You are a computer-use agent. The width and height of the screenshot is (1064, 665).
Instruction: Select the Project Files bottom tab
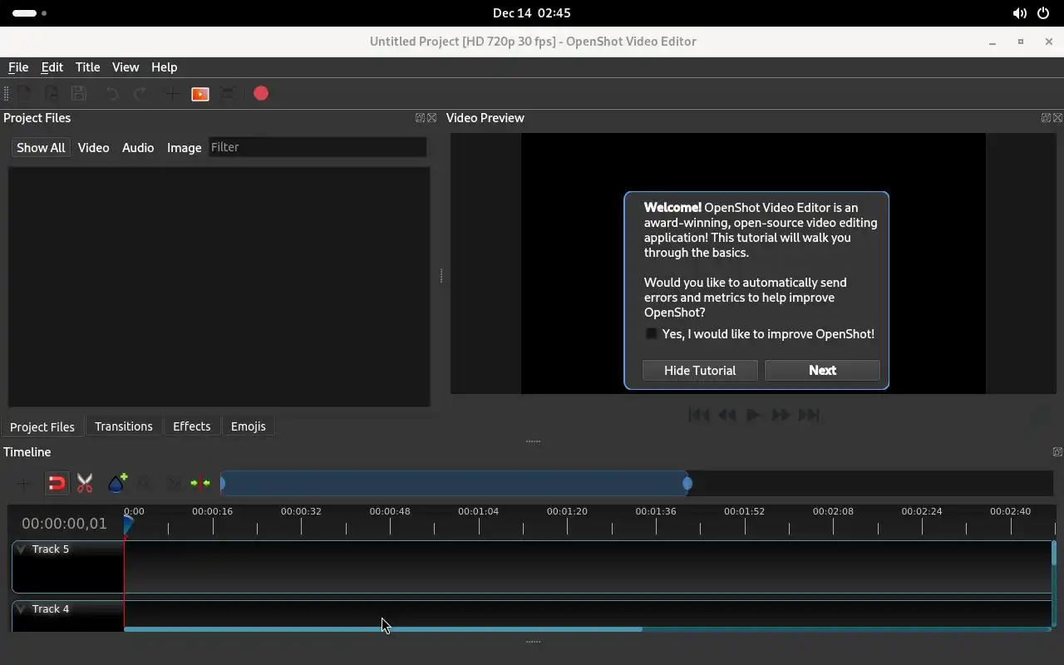[x=42, y=427]
